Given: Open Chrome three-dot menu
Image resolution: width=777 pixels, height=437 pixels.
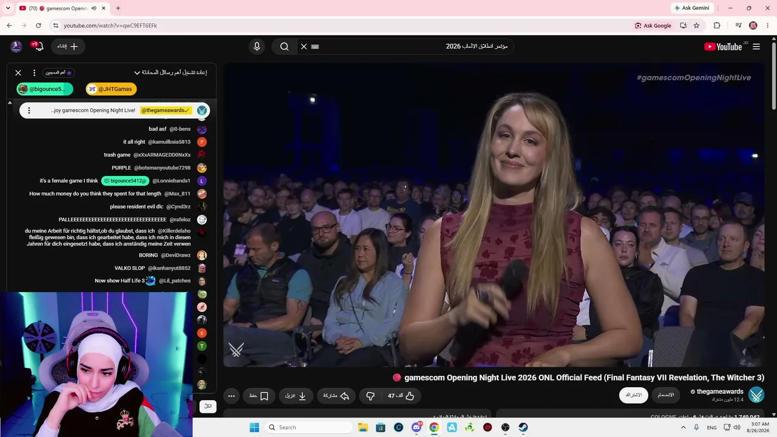Looking at the screenshot, I should pyautogui.click(x=768, y=25).
